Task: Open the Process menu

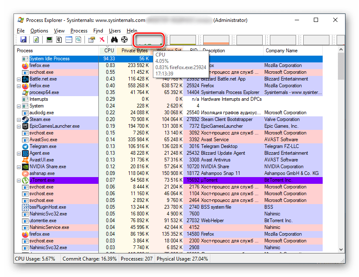Action: tap(79, 31)
